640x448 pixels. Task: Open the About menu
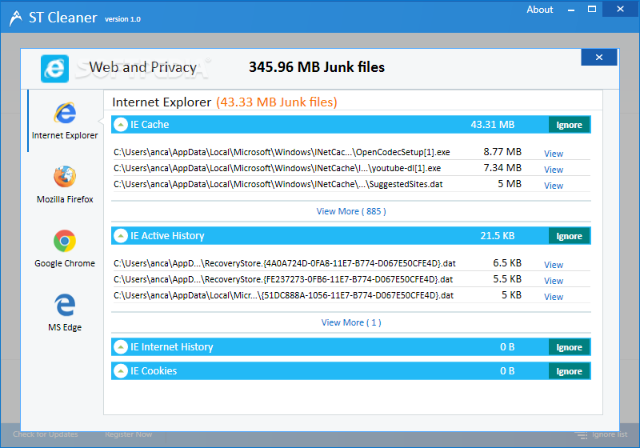point(539,10)
